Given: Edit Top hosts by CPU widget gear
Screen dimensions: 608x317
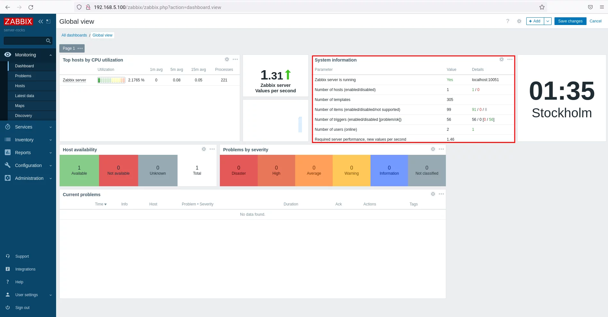Looking at the screenshot, I should [x=227, y=59].
